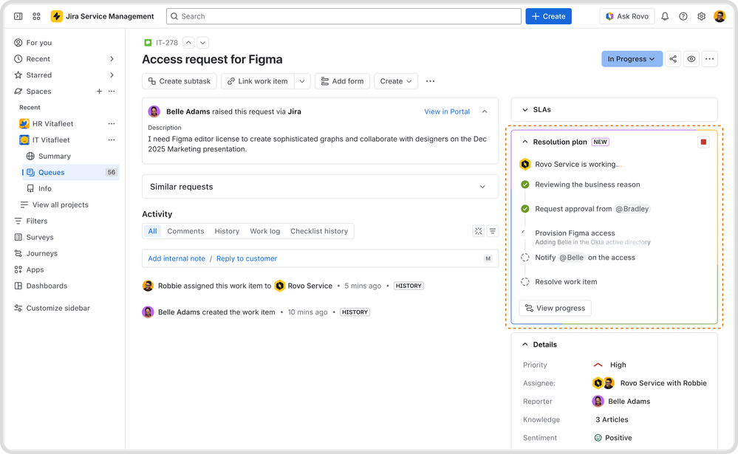Click Add internal note link
Screen dimensions: 738x454
pyautogui.click(x=177, y=258)
